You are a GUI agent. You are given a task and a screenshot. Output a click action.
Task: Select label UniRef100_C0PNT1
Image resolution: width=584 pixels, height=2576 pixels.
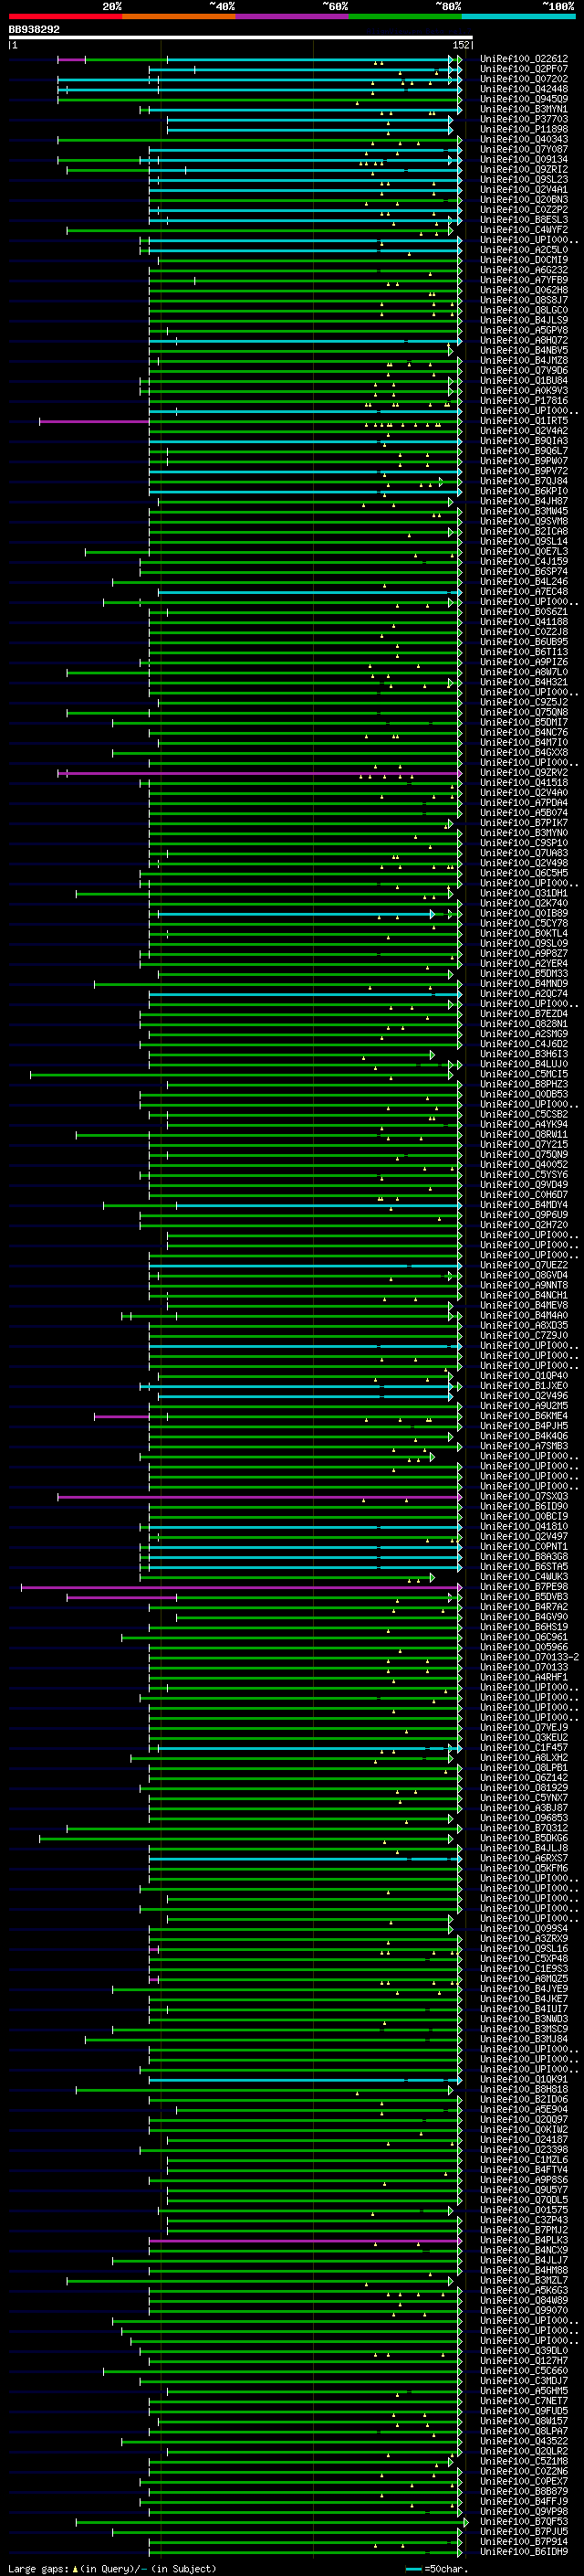(x=524, y=1547)
